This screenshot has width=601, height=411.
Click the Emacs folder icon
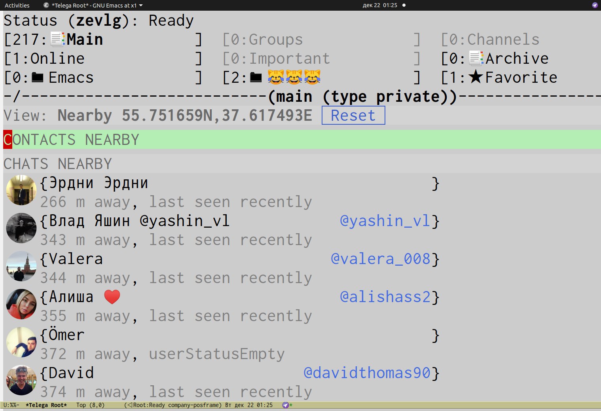[x=38, y=77]
